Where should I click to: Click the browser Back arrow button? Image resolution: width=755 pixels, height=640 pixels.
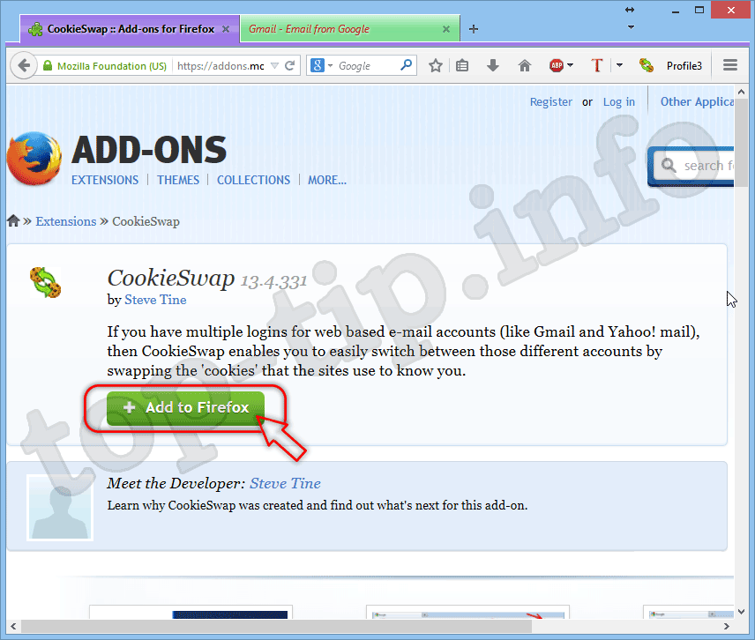pos(24,65)
